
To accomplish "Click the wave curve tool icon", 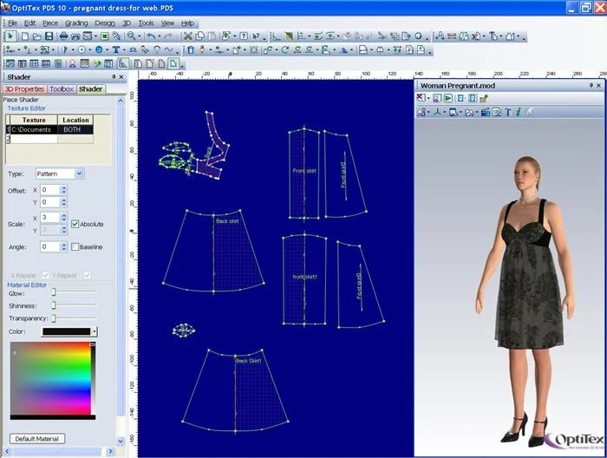I will (168, 50).
